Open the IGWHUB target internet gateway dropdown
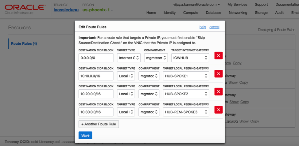The image size is (299, 146). [190, 58]
